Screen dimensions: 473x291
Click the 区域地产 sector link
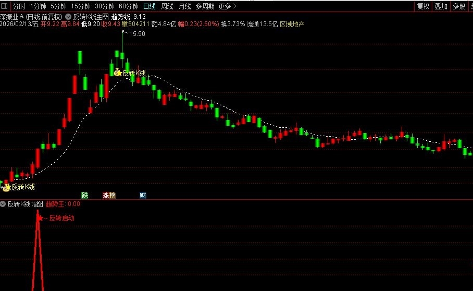(292, 24)
